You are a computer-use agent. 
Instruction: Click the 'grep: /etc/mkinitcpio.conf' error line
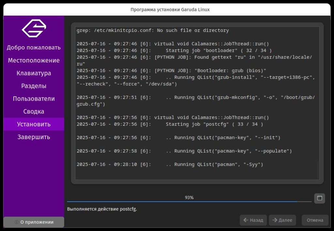click(x=153, y=30)
